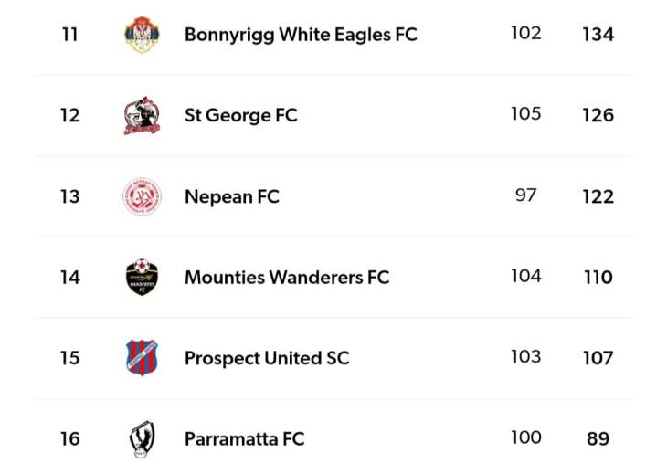Viewport: 667px width, 474px height.
Task: Click Prospect United's bold total of 107
Action: click(598, 358)
